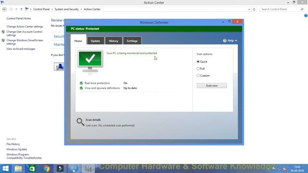Open Change Windows SmartScreen settings
The image size is (308, 173).
click(25, 42)
